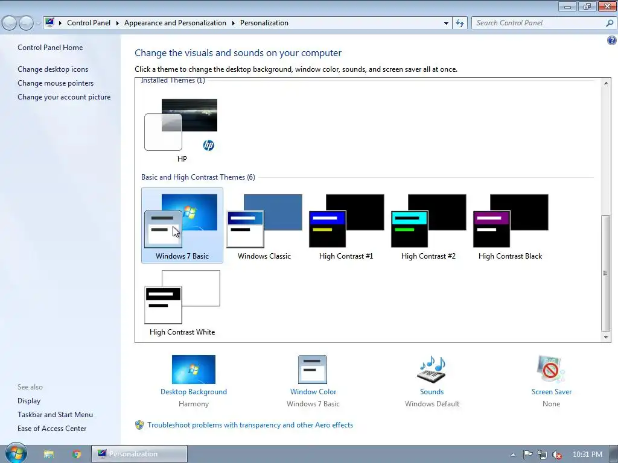Open Windows Explorer from taskbar
Screen dimensions: 618x463
(x=49, y=454)
